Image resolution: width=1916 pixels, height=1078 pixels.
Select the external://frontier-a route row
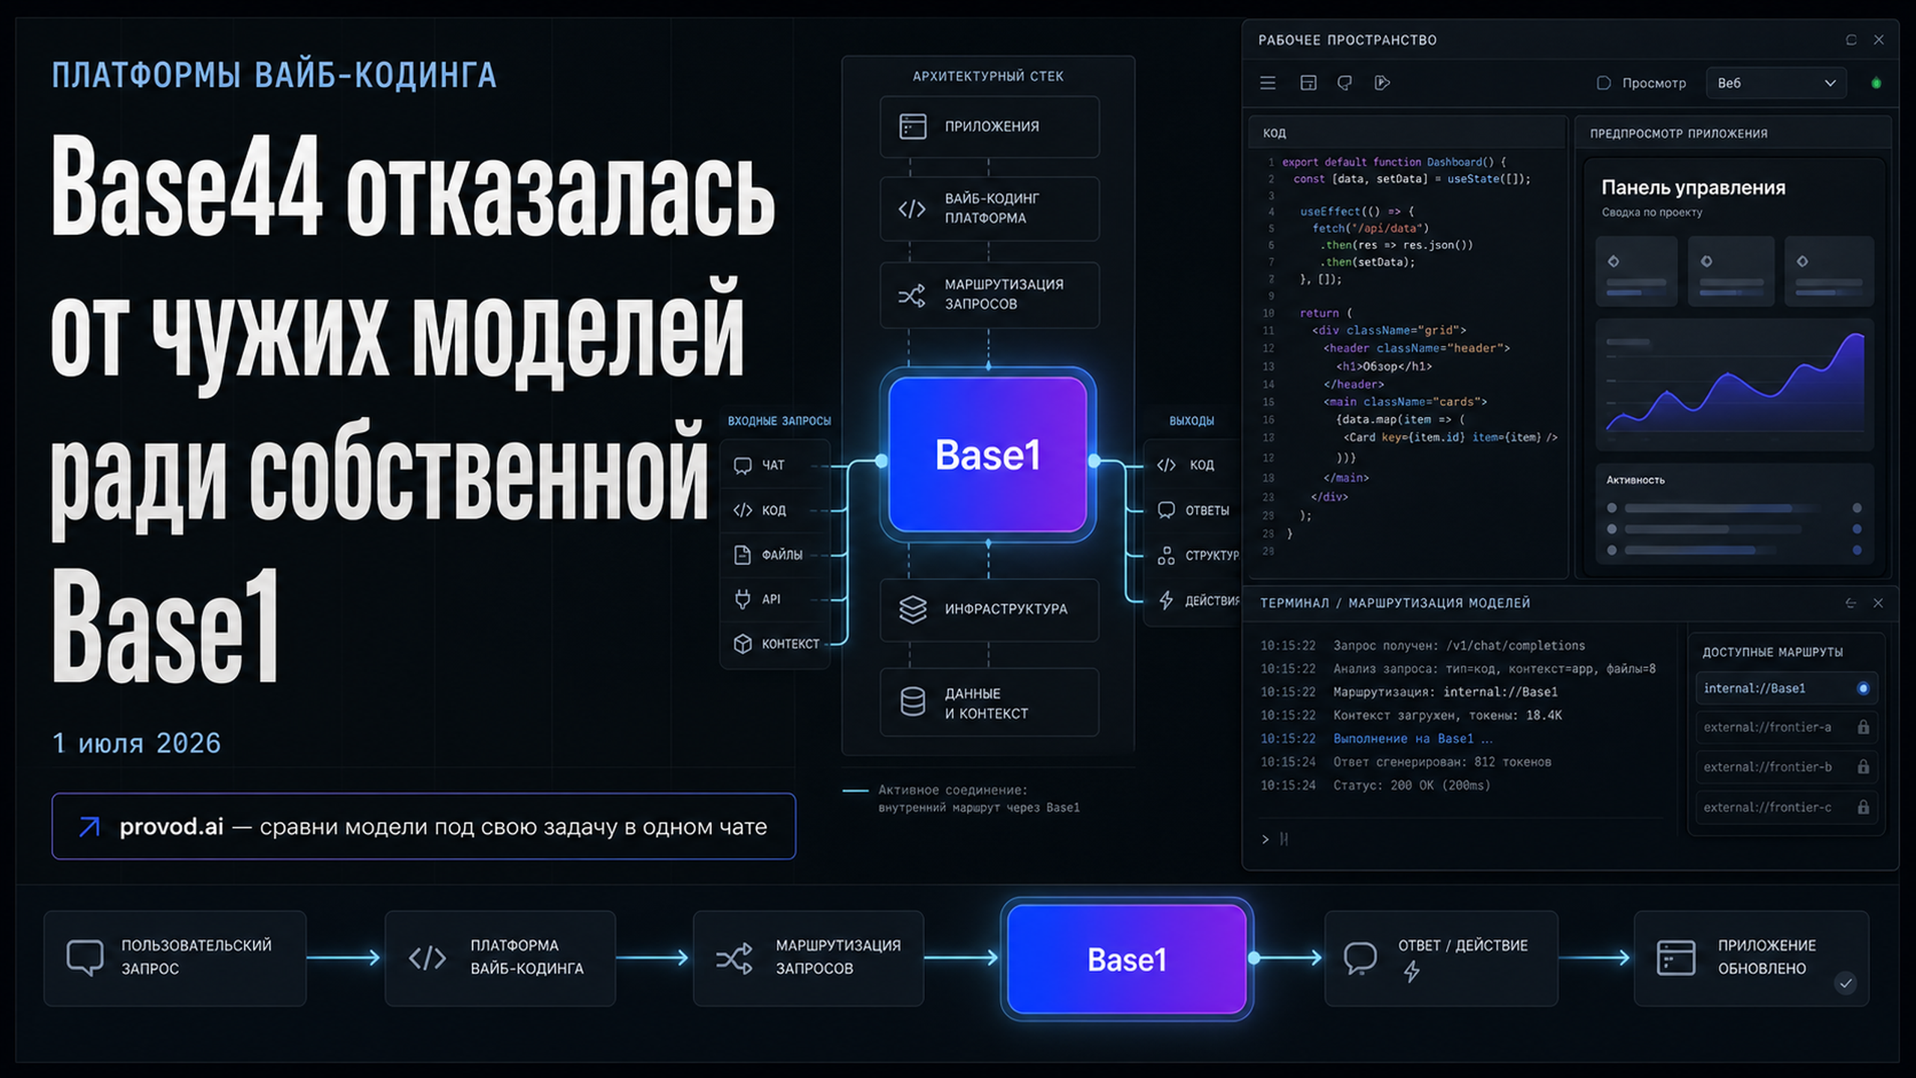pos(1787,728)
